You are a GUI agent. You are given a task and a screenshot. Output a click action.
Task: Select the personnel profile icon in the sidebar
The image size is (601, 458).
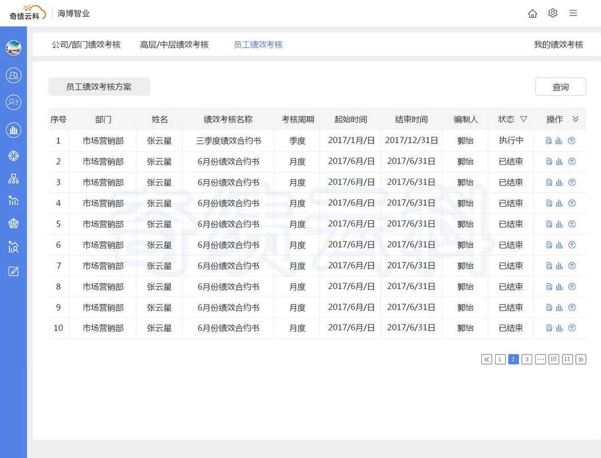[14, 102]
